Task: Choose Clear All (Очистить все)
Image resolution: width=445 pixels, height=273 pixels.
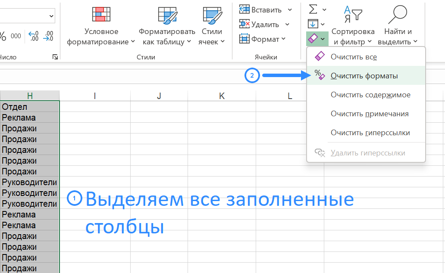Action: tap(354, 56)
